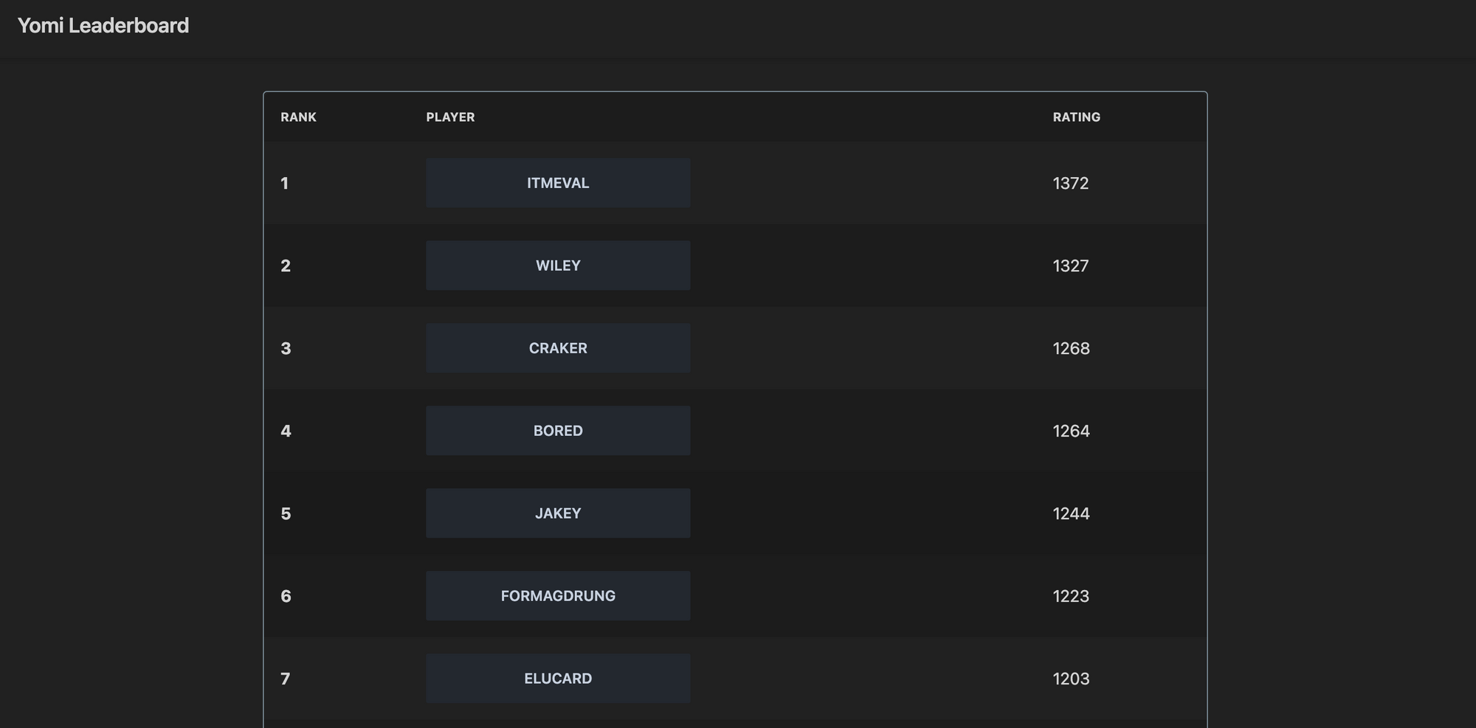Click rank number 7 in ELUCARD's row

[x=285, y=679]
